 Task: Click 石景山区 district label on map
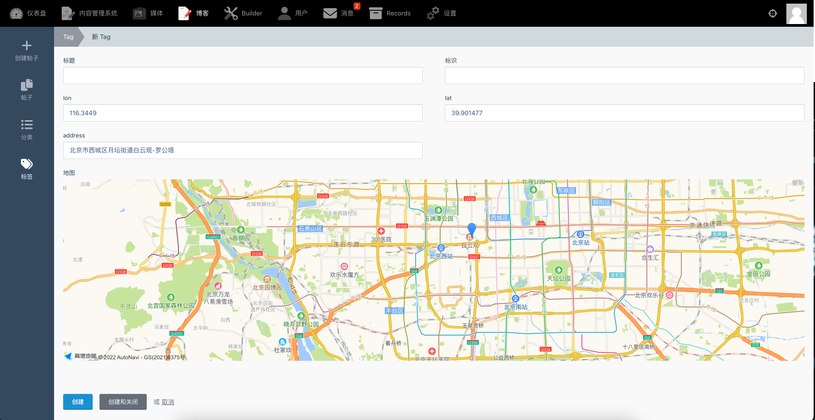tap(310, 229)
